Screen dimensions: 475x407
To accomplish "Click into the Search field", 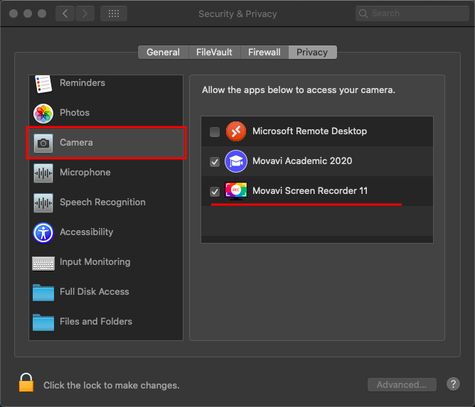I will pyautogui.click(x=412, y=13).
